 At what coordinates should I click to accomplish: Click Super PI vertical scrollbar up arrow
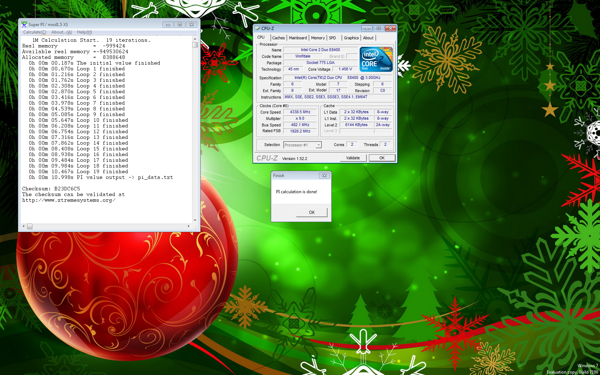pyautogui.click(x=195, y=39)
